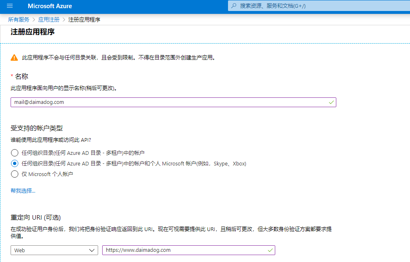Click the Microsoft Azure home title
Image resolution: width=410 pixels, height=262 pixels.
click(x=50, y=6)
